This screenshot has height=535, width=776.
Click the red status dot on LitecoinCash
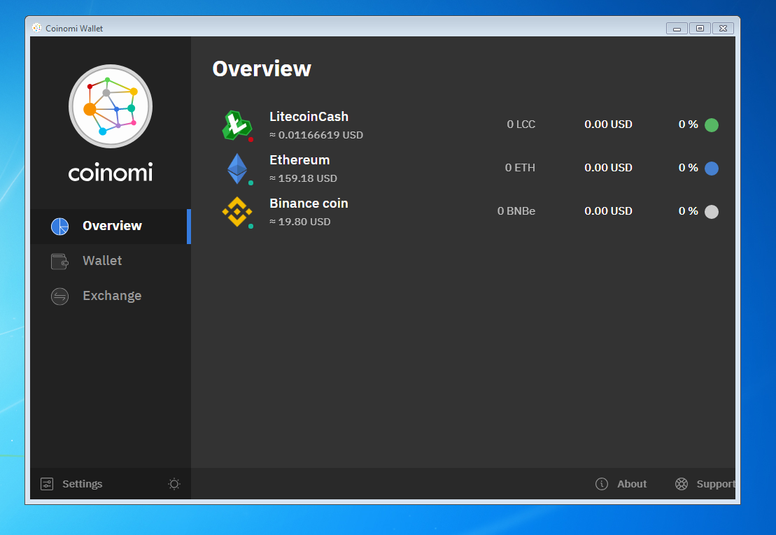pyautogui.click(x=251, y=139)
